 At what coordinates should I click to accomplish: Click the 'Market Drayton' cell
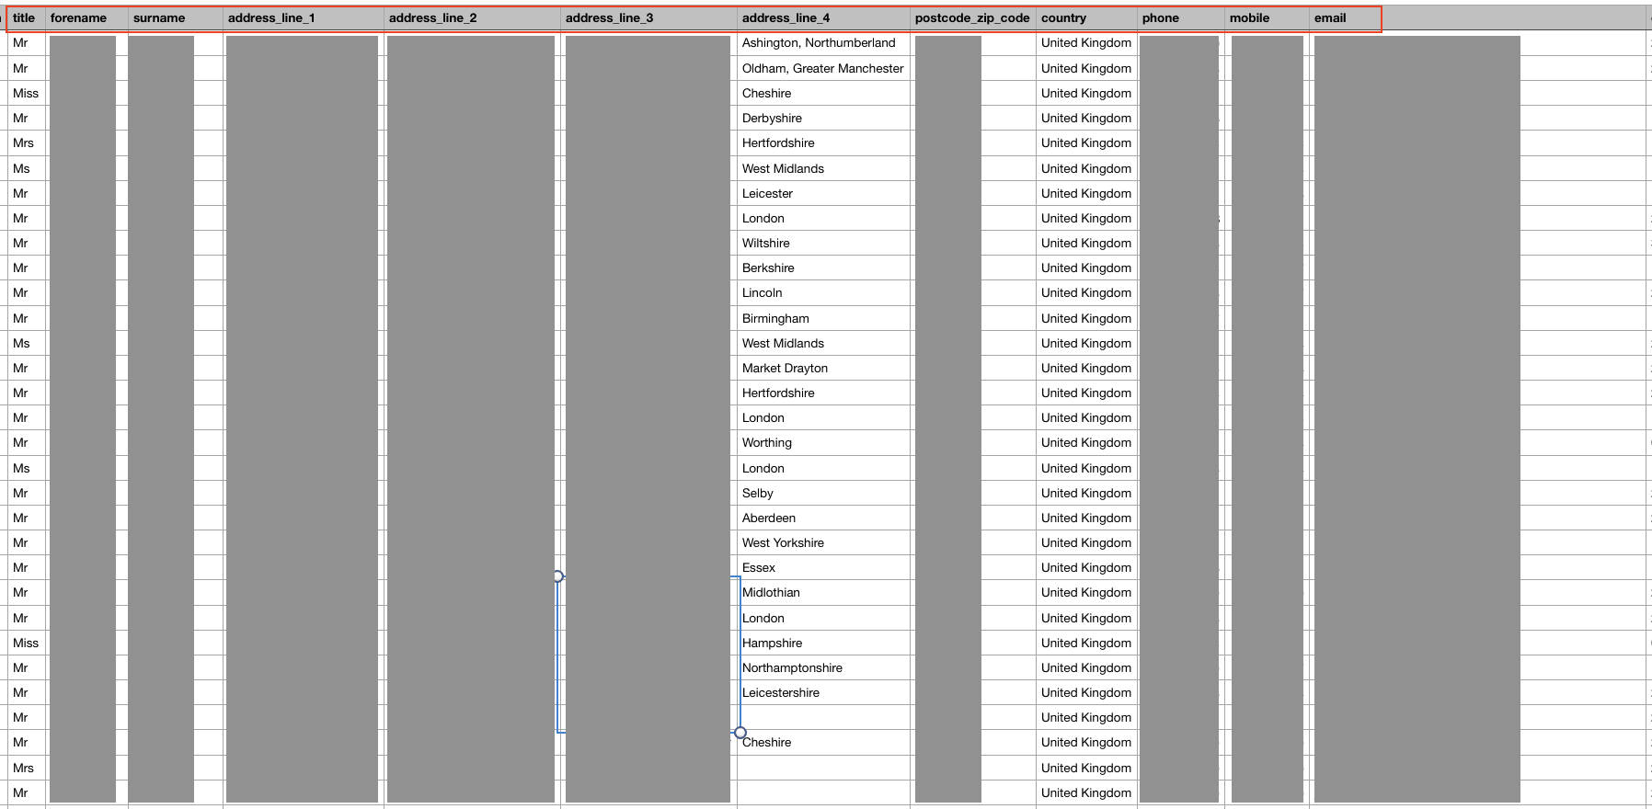coord(824,368)
